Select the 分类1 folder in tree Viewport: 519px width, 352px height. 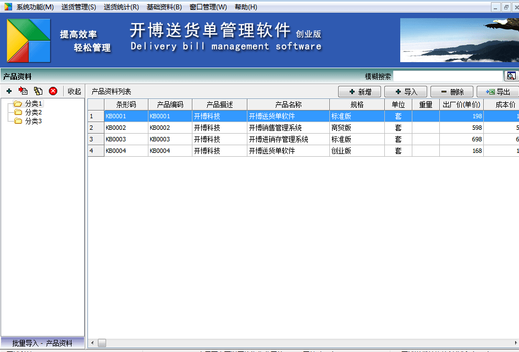[x=33, y=103]
